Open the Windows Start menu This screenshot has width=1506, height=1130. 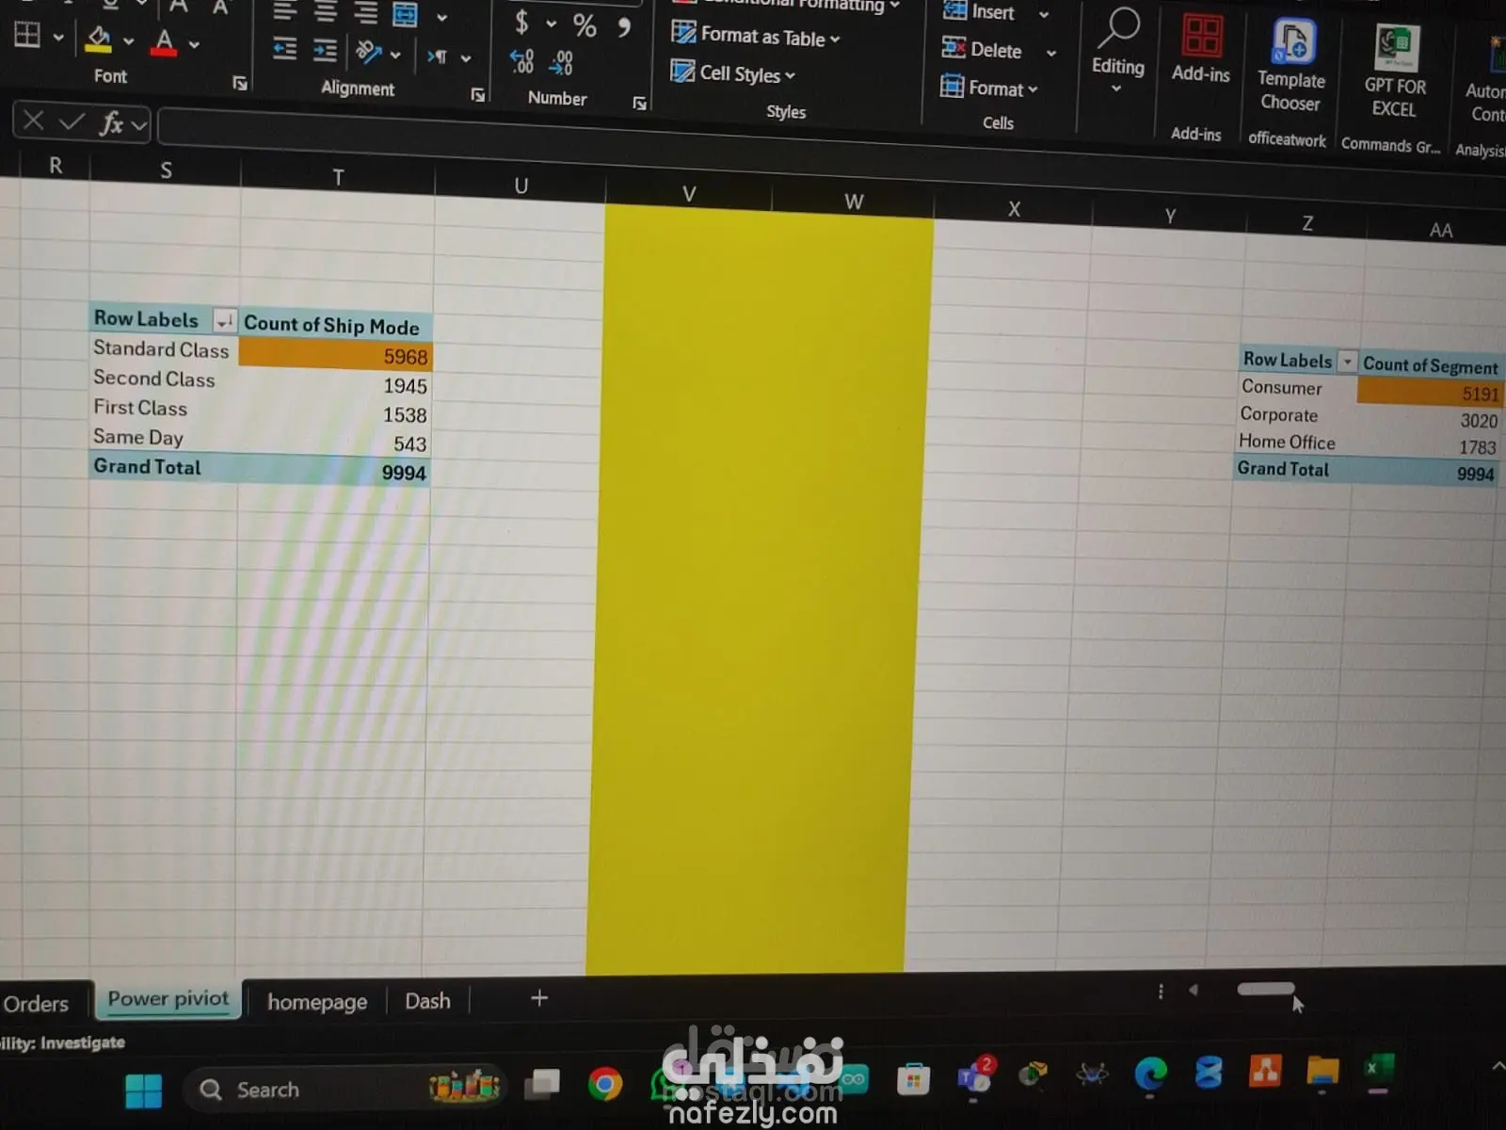pos(144,1091)
